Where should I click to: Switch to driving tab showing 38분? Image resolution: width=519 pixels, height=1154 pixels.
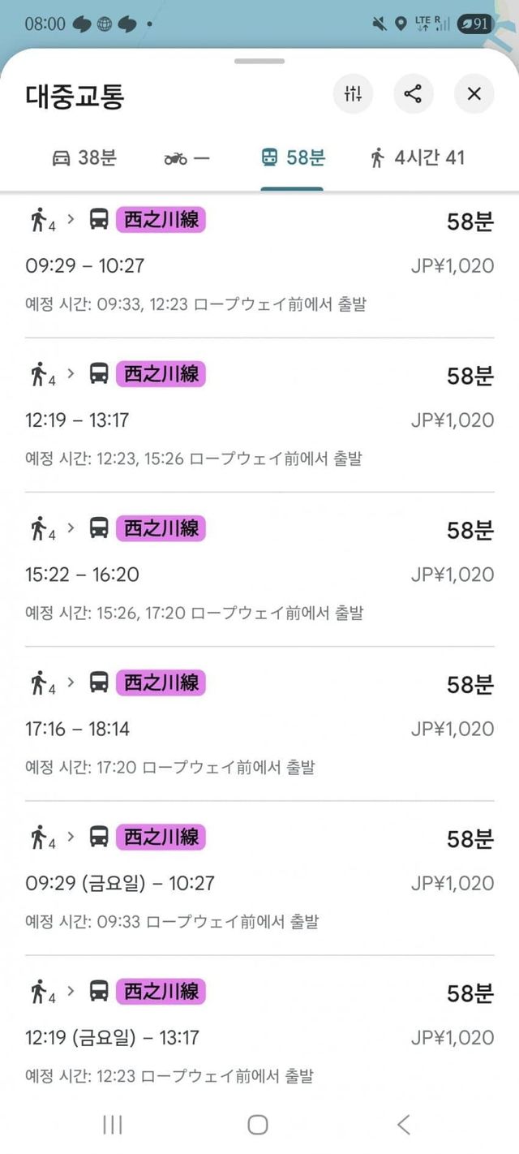[x=84, y=157]
